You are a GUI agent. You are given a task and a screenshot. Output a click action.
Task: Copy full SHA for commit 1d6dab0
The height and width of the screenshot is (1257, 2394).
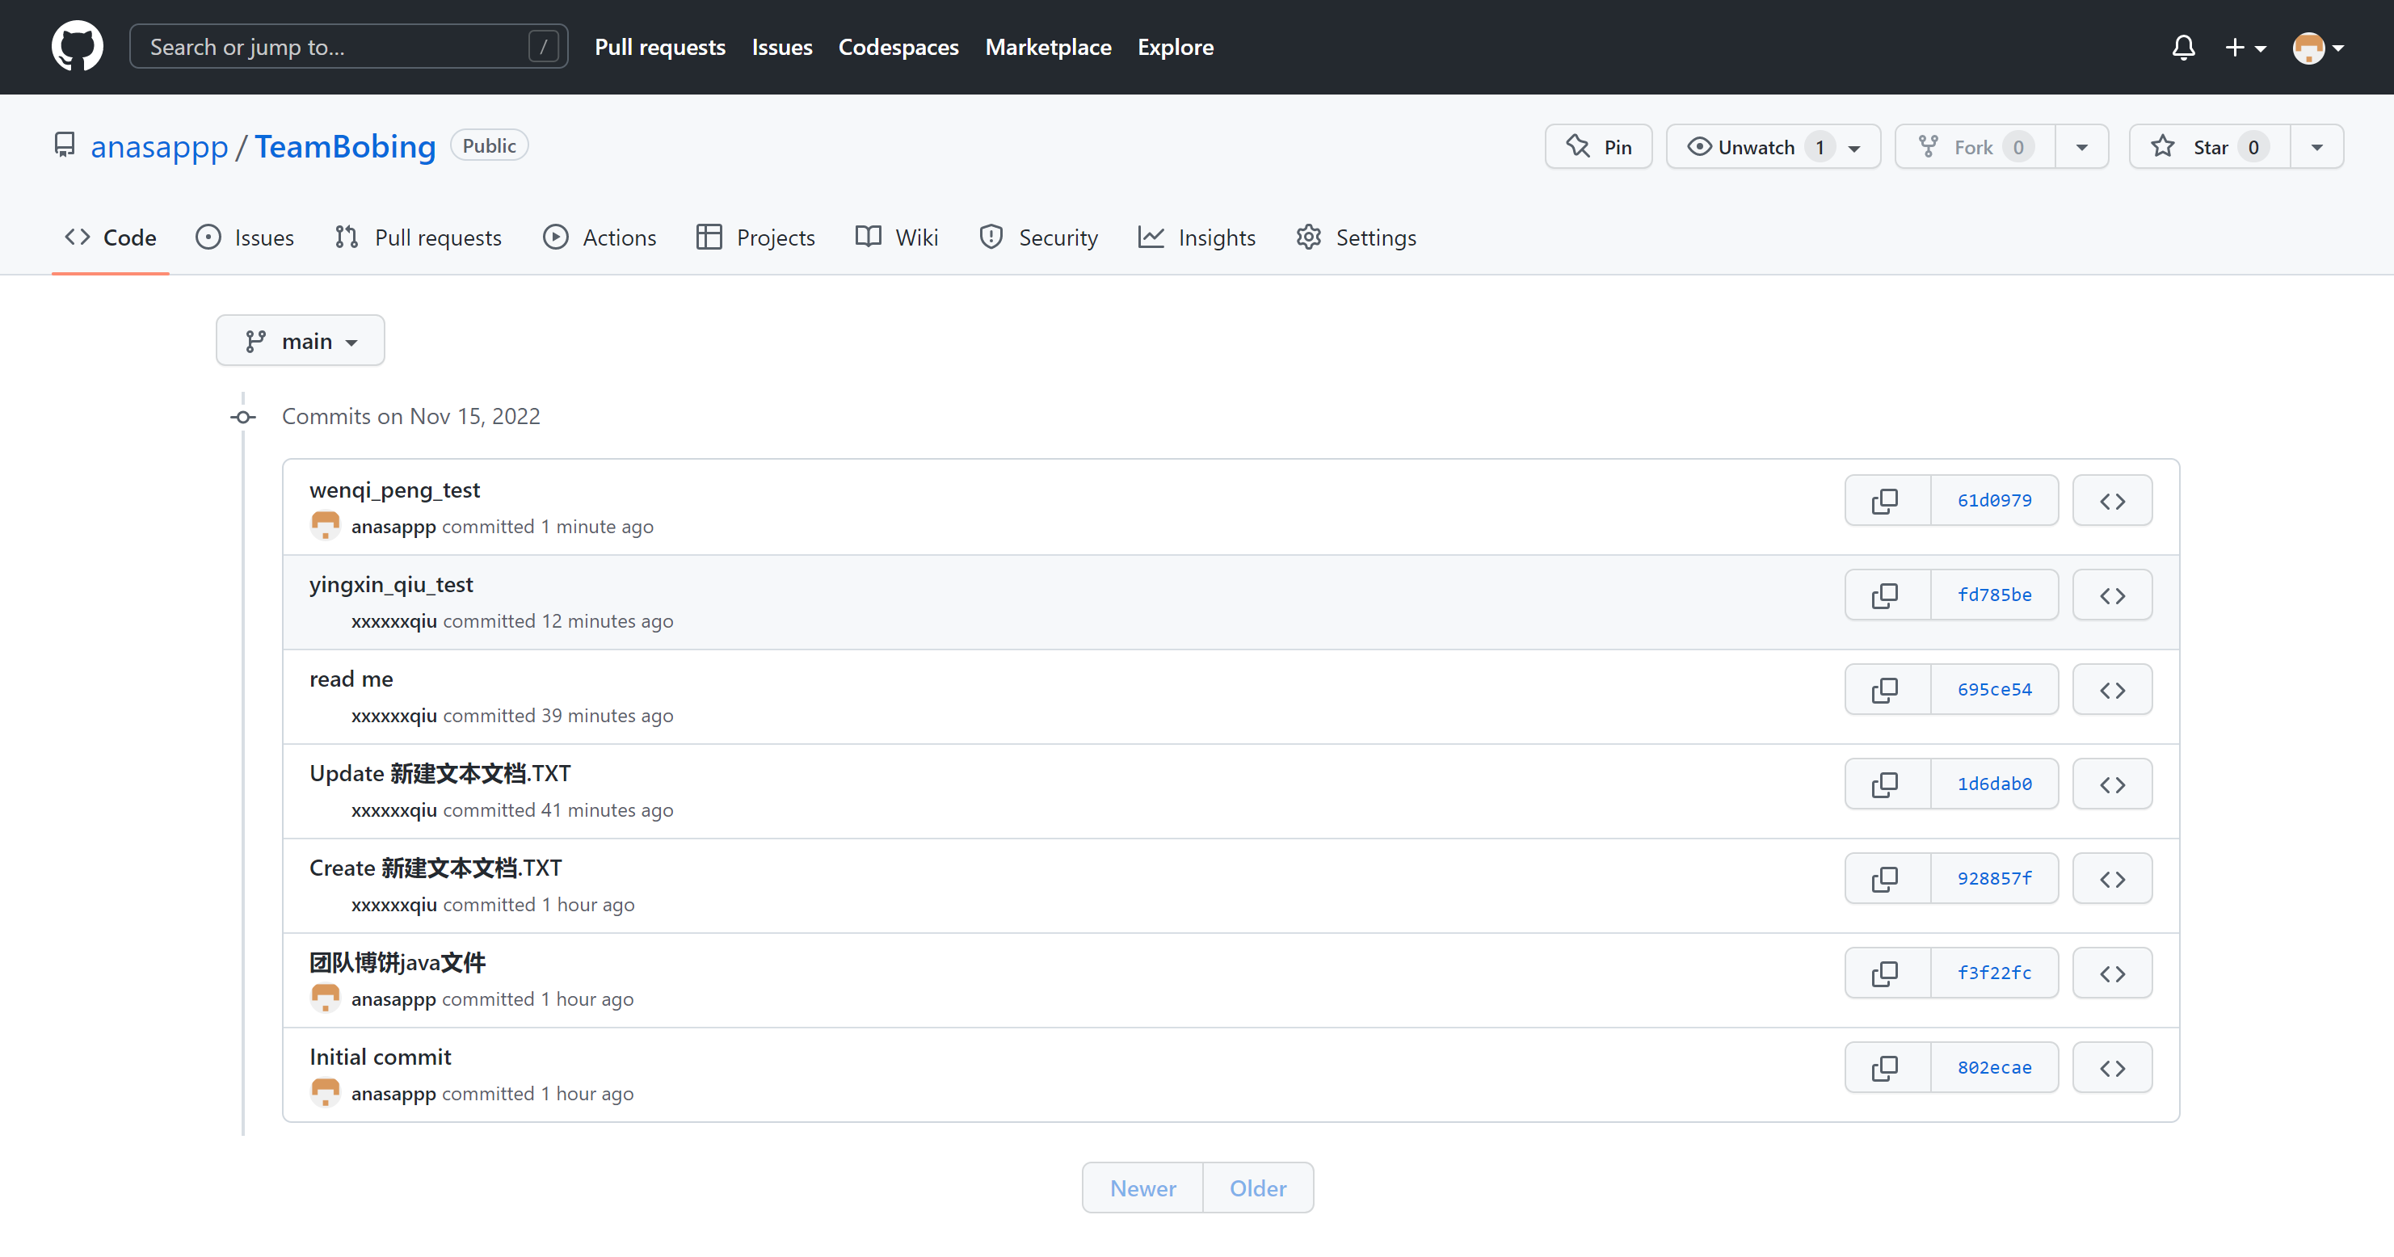tap(1887, 784)
